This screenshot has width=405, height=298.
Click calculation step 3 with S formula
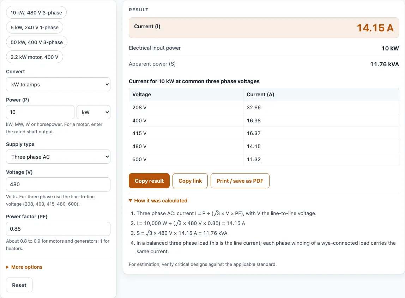click(x=182, y=233)
